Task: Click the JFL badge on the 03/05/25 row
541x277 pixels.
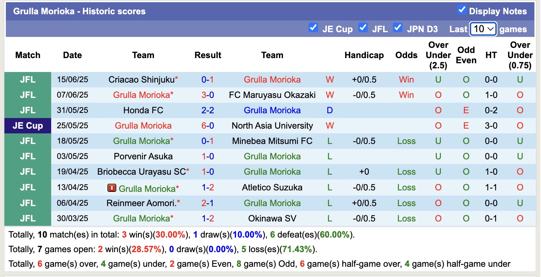Action: (27, 156)
